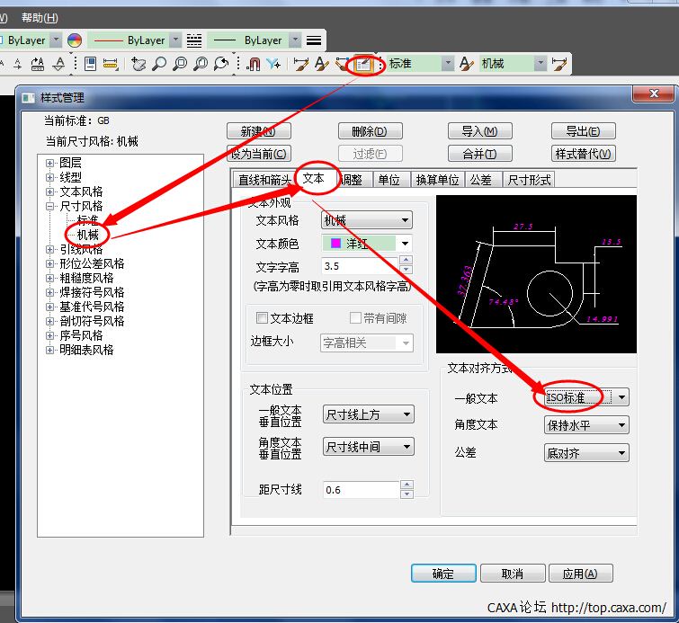Click the text style icon before 机械 dropdown
Image resolution: width=679 pixels, height=623 pixels.
tap(467, 64)
